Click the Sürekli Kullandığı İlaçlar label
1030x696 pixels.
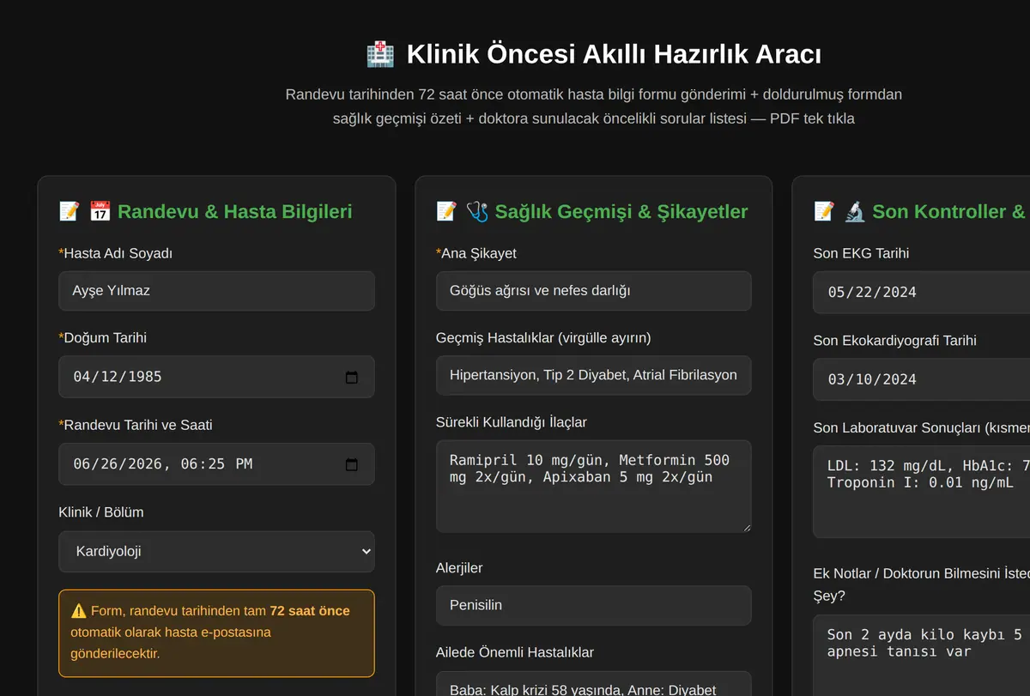[512, 422]
